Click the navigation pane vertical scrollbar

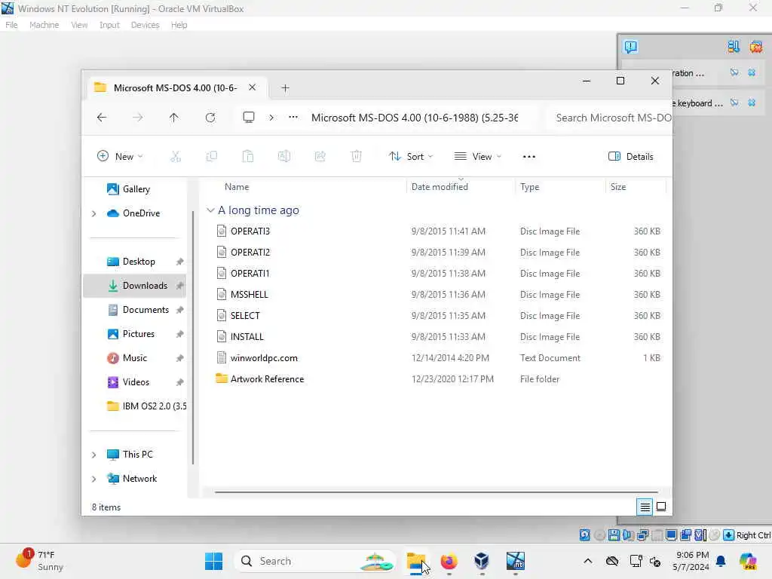pos(193,338)
